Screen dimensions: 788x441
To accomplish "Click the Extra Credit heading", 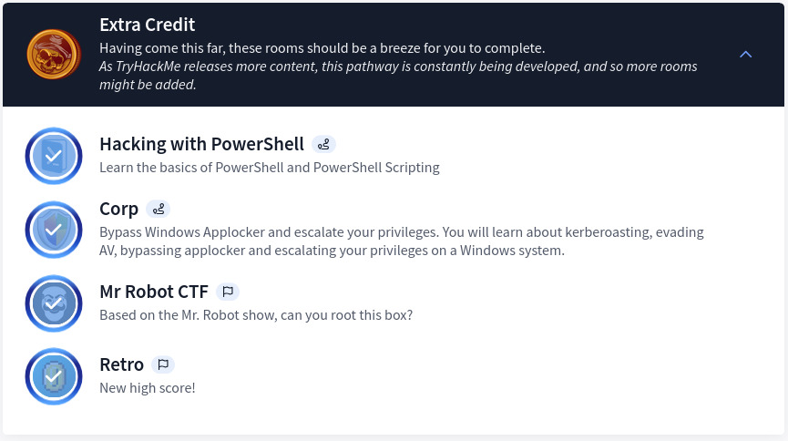I will click(147, 25).
